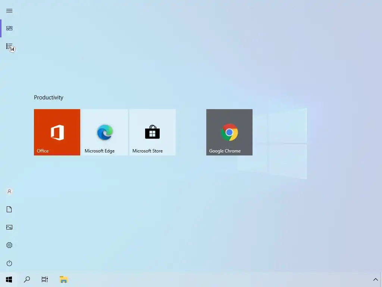Image resolution: width=382 pixels, height=287 pixels.
Task: Open the Pictures folder icon
Action: coord(9,227)
